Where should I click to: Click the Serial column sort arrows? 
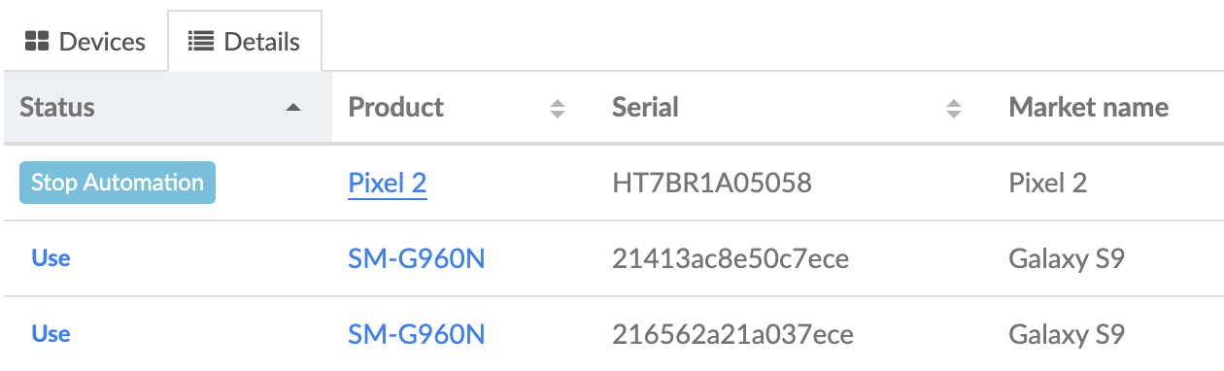[x=954, y=108]
